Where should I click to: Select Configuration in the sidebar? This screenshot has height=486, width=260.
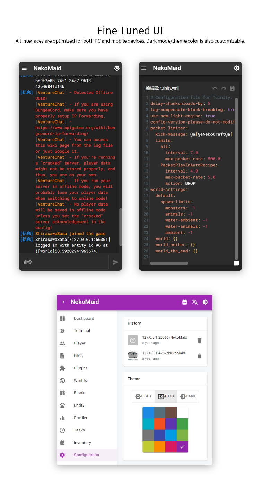pos(87,455)
